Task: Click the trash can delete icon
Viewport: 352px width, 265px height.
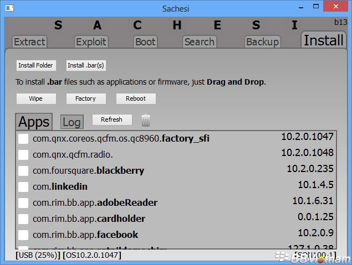Action: [x=146, y=120]
